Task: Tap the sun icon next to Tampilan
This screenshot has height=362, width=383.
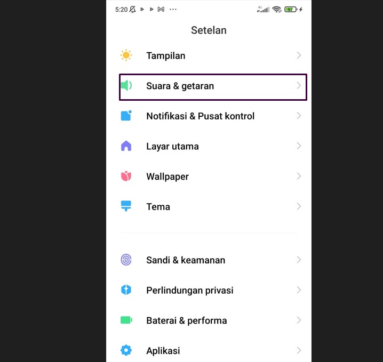Action: 126,55
